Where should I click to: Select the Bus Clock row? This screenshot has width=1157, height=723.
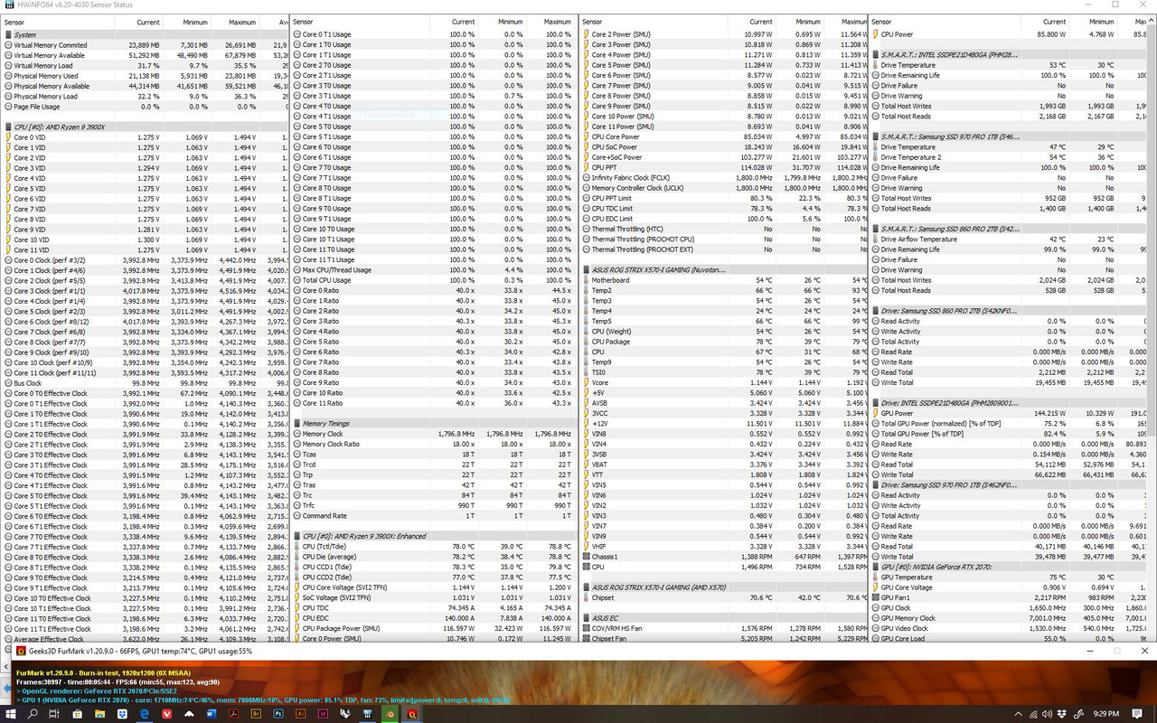pos(145,382)
